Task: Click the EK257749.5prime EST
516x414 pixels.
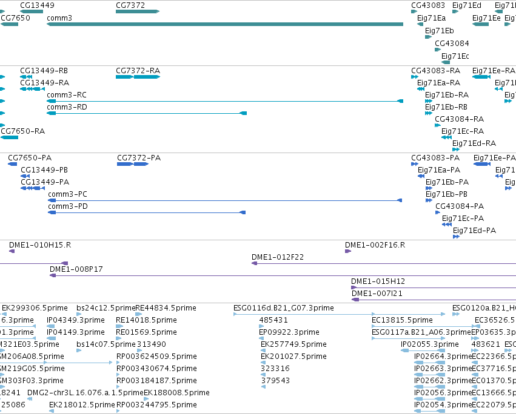Action: (263, 350)
